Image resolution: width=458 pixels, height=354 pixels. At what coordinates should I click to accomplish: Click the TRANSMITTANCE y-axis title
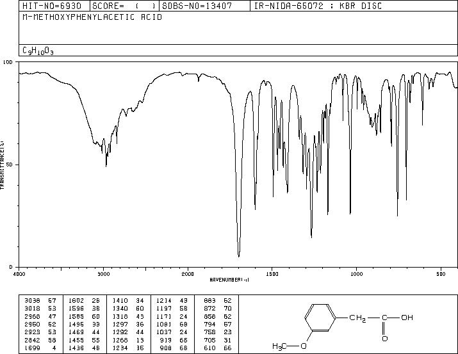point(2,165)
